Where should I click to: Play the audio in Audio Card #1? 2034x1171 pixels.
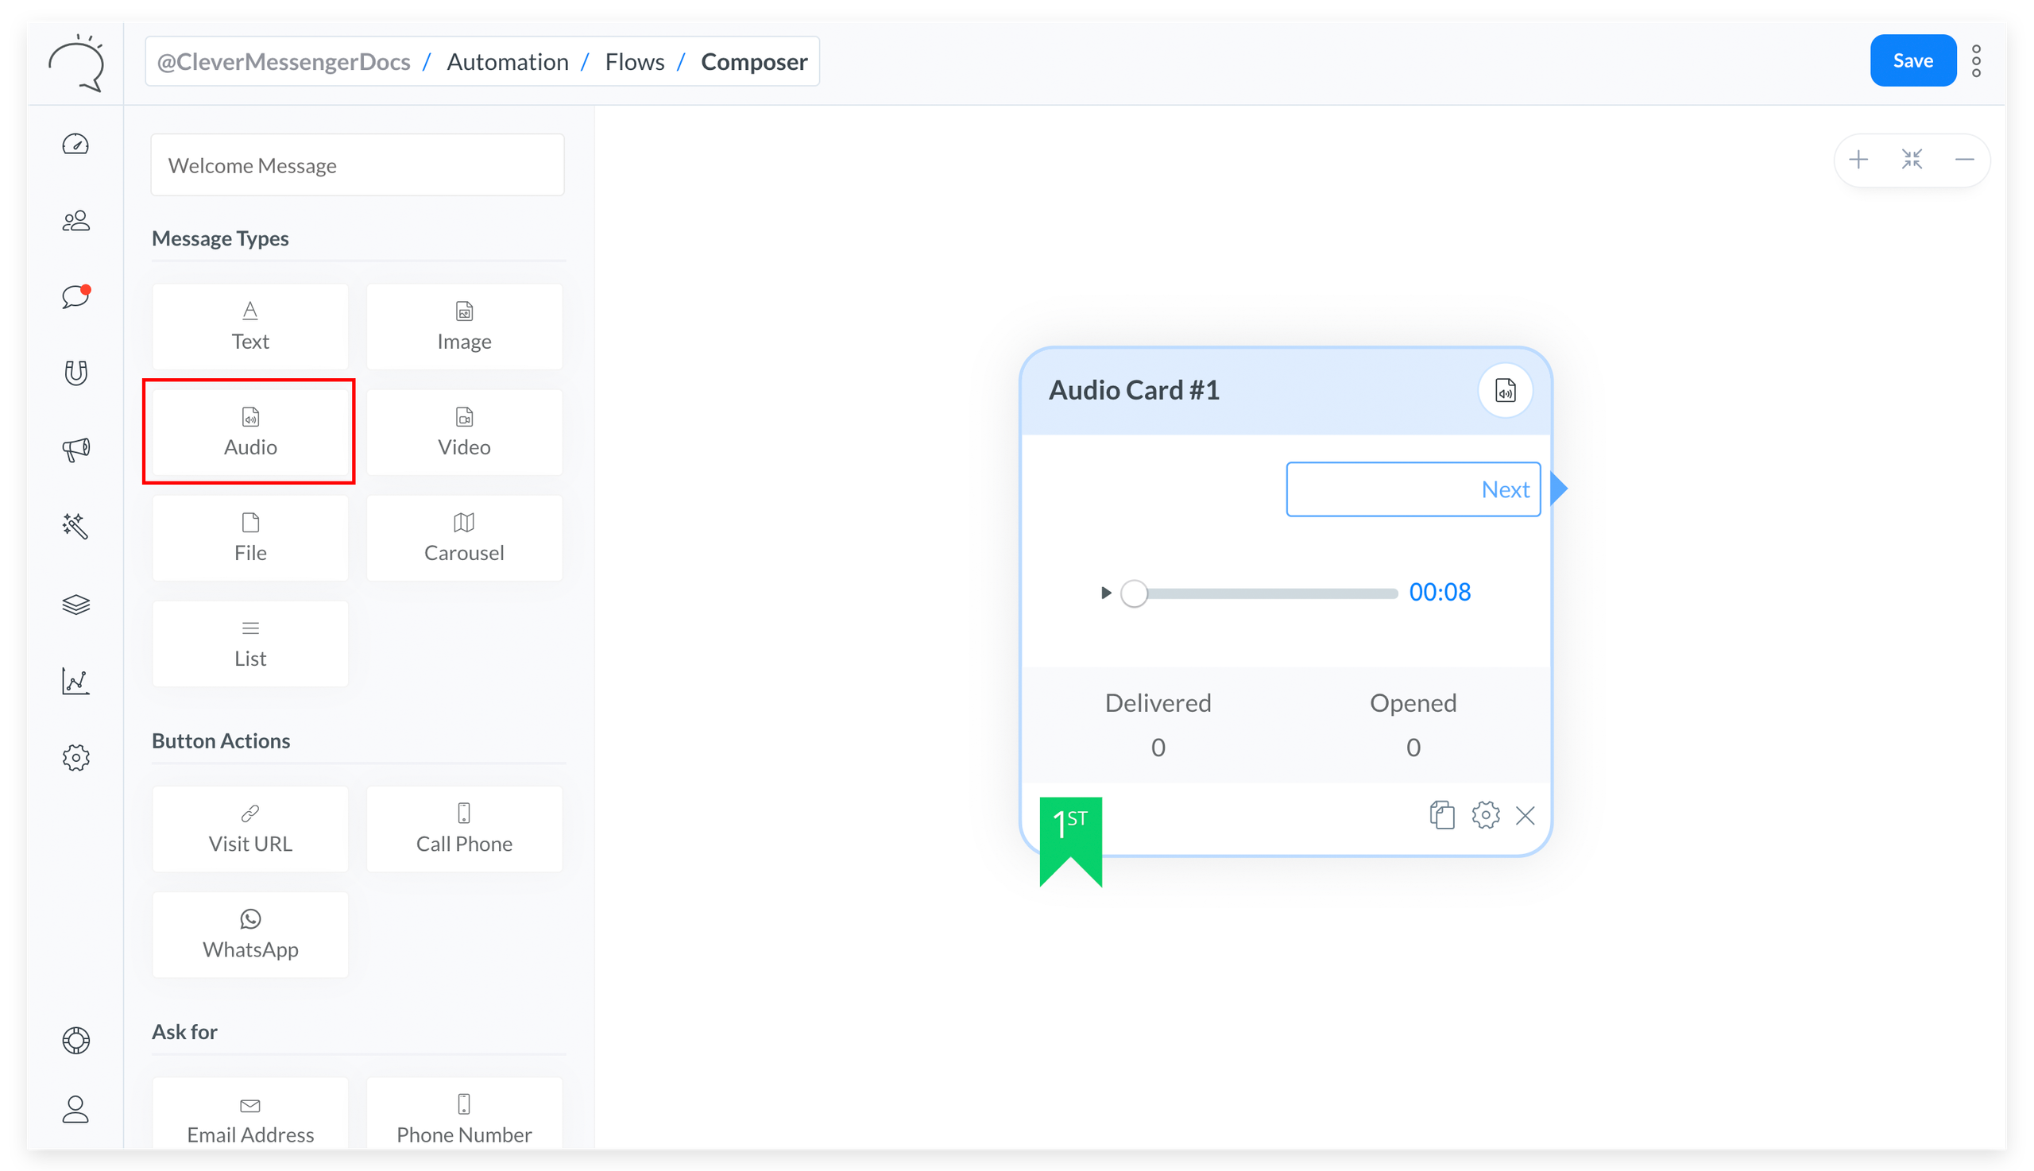click(1106, 593)
